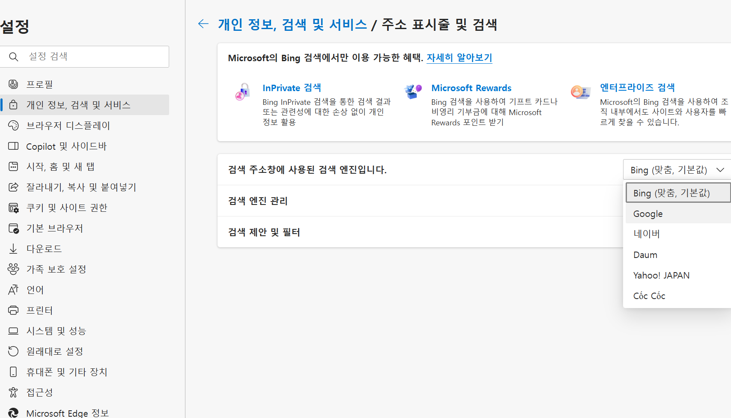Click the lock icon beside 개인 정보, 검색 및 서비스
The image size is (731, 418).
[x=13, y=105]
